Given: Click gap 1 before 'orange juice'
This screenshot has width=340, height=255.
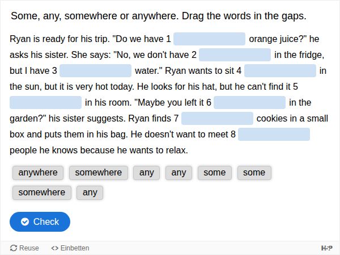Looking at the screenshot, I should point(209,39).
